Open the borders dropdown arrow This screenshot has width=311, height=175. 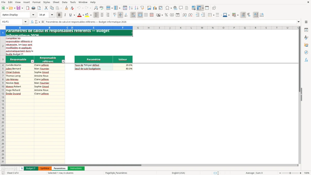click(213, 15)
